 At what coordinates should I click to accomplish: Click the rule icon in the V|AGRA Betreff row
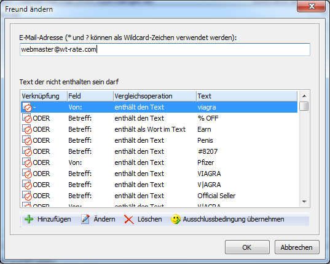click(27, 185)
